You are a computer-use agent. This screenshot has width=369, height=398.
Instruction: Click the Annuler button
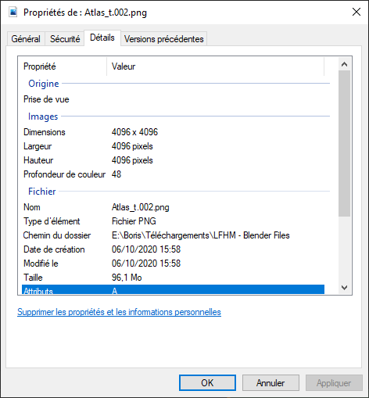pyautogui.click(x=270, y=383)
